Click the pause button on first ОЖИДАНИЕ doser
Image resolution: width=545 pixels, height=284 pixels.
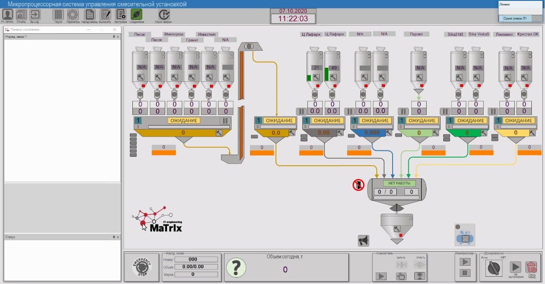(225, 120)
